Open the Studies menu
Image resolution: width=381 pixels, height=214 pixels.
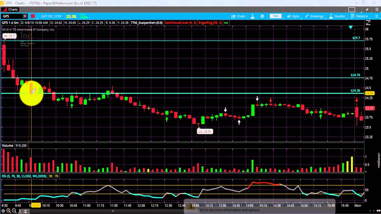pyautogui.click(x=337, y=16)
